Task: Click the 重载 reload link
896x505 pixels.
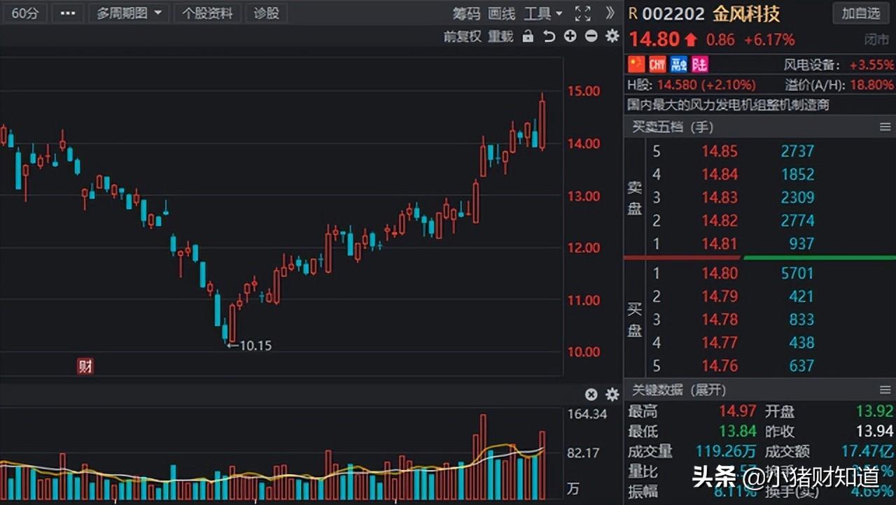Action: (x=500, y=36)
